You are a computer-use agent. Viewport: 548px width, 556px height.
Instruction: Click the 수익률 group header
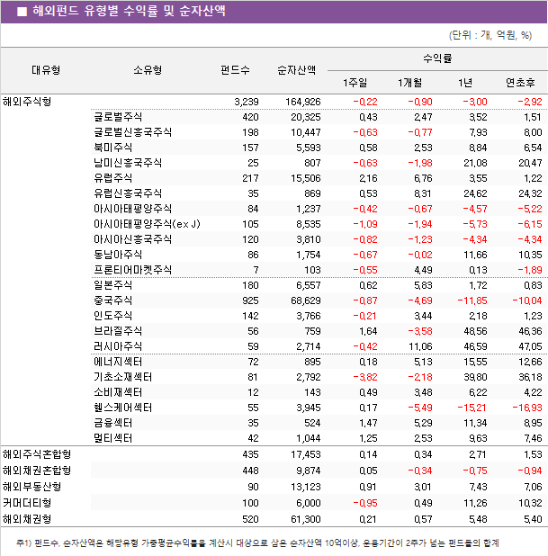(x=437, y=58)
